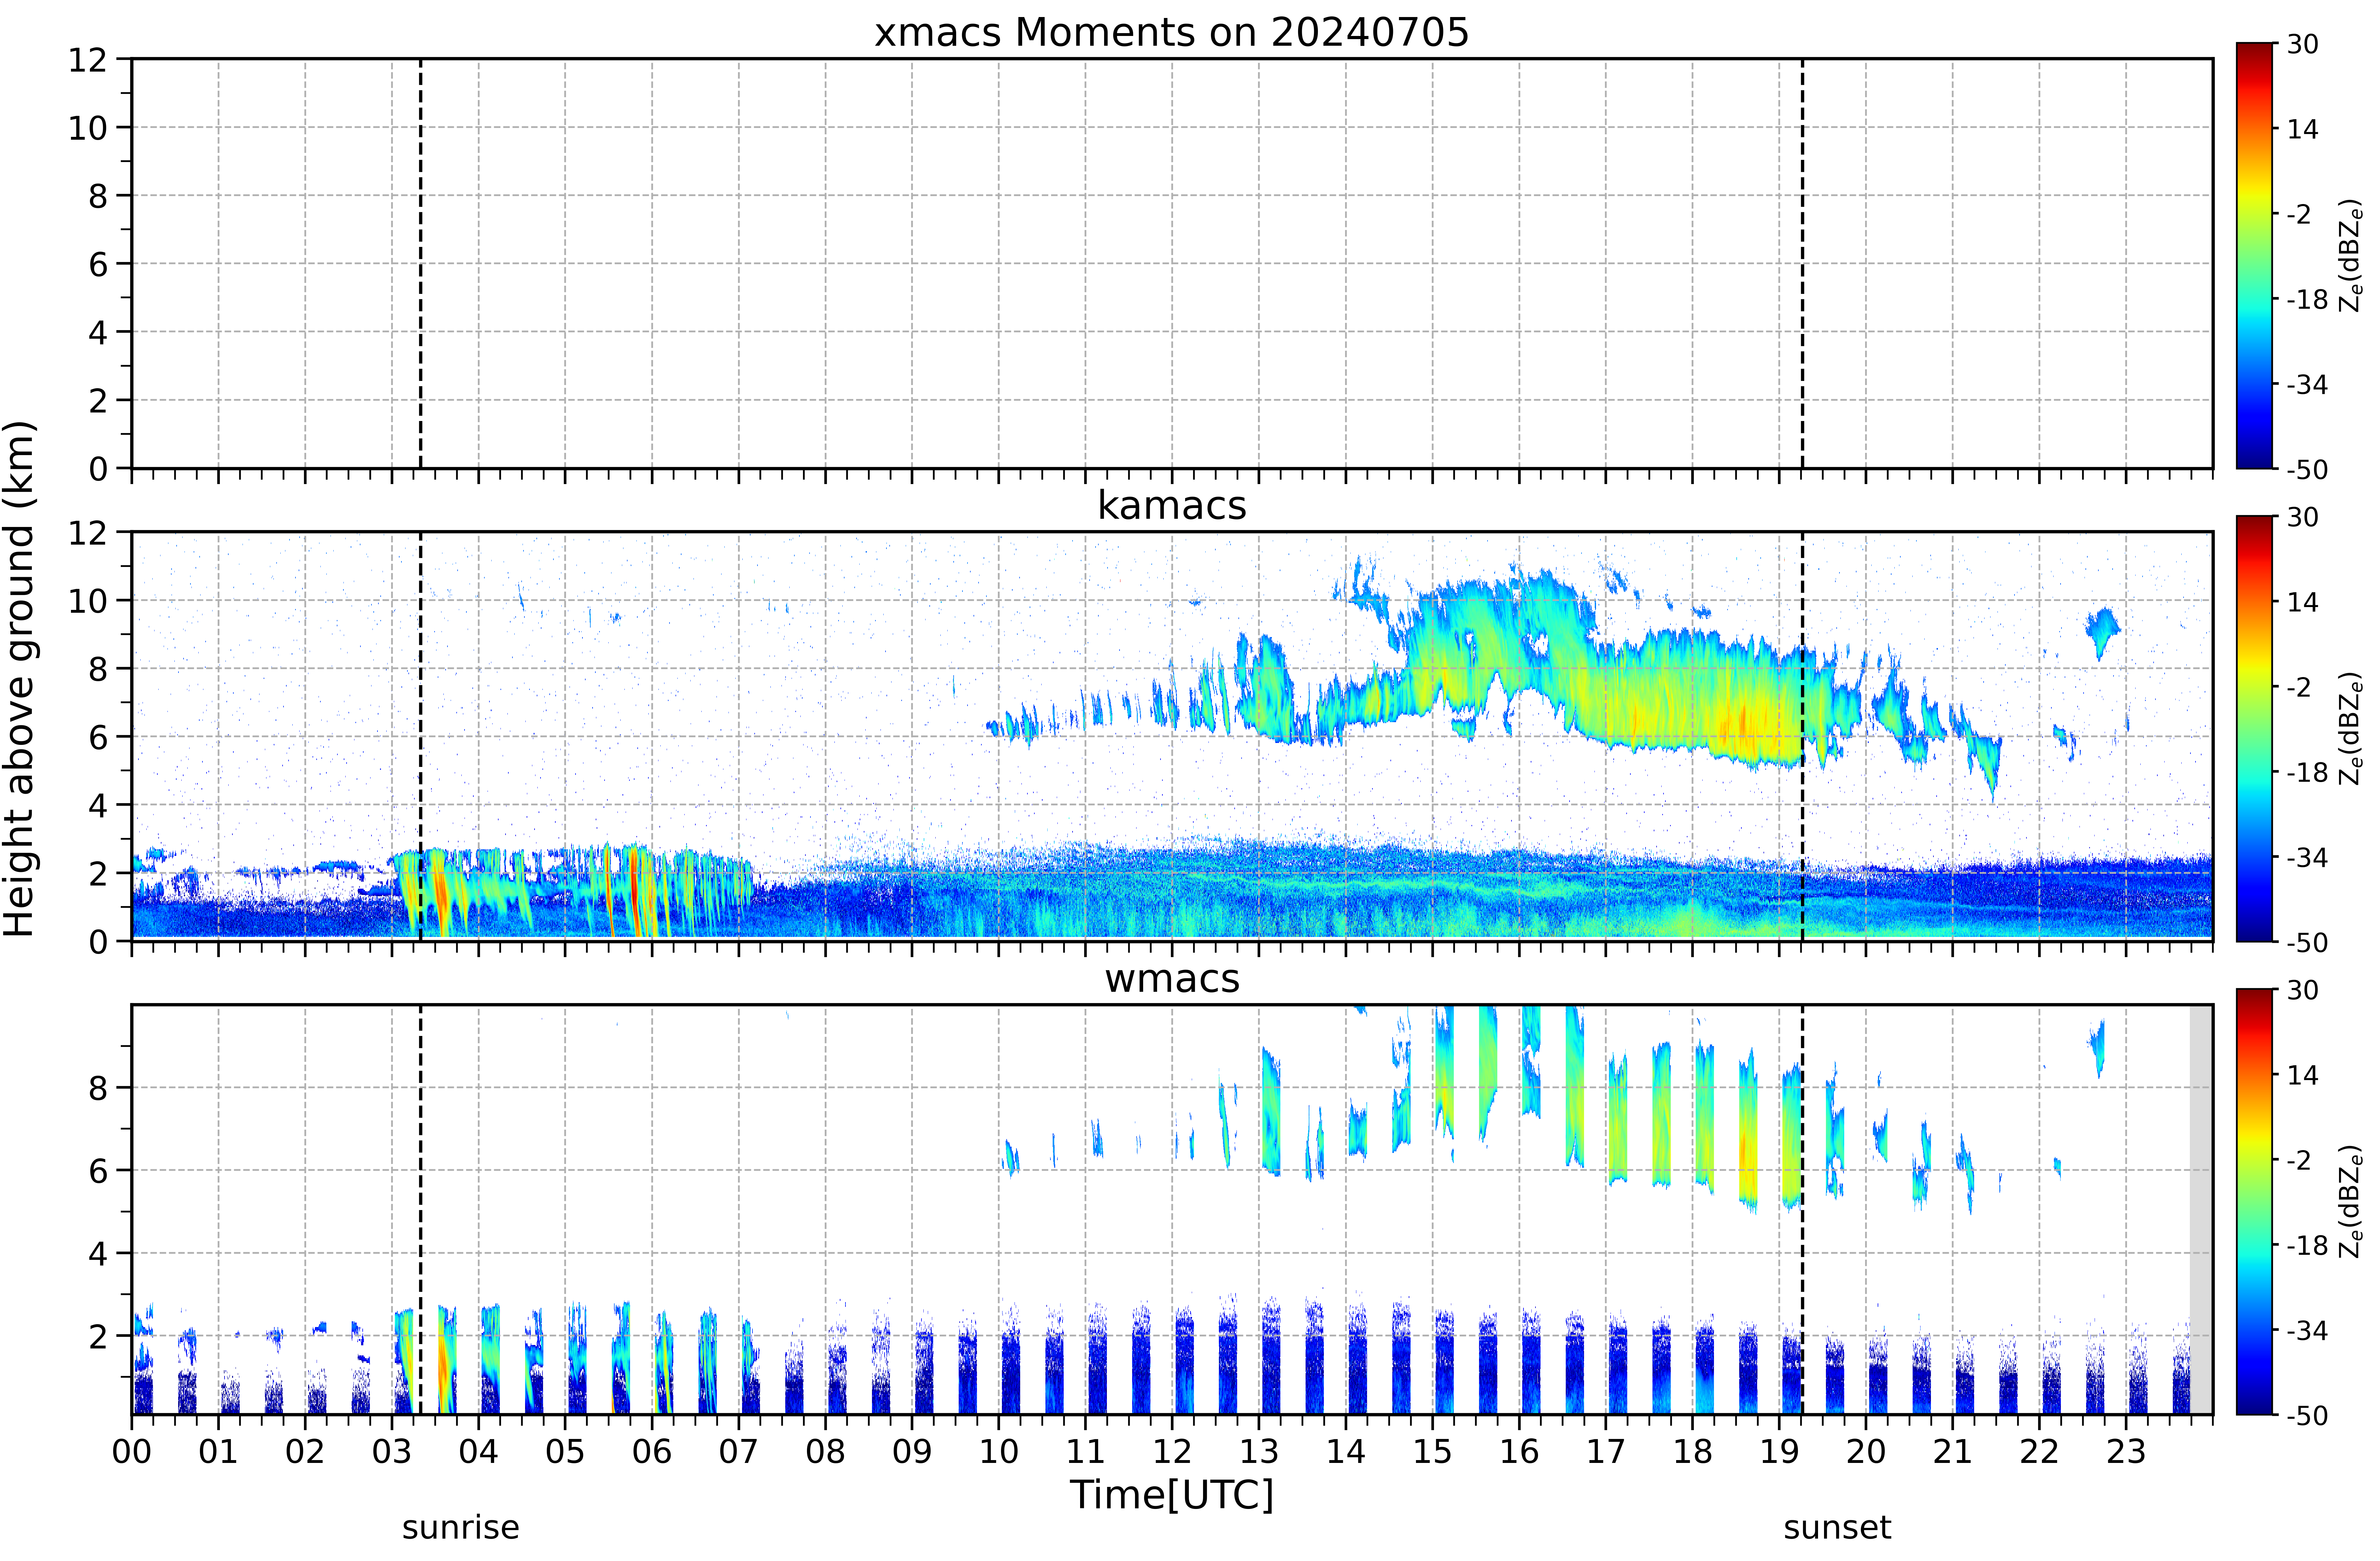The width and height of the screenshot is (2380, 1561).
Task: Click the "-34" label on the kamacs color bar
Action: click(x=2308, y=857)
